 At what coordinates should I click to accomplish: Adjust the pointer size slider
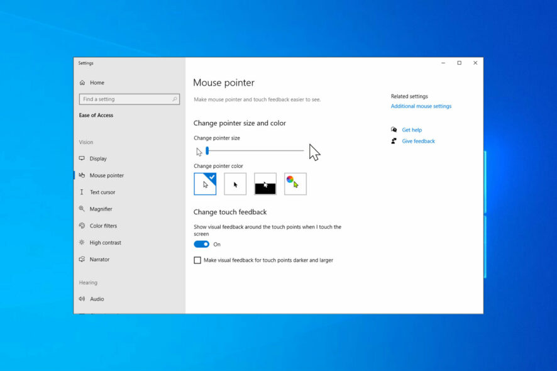point(207,151)
